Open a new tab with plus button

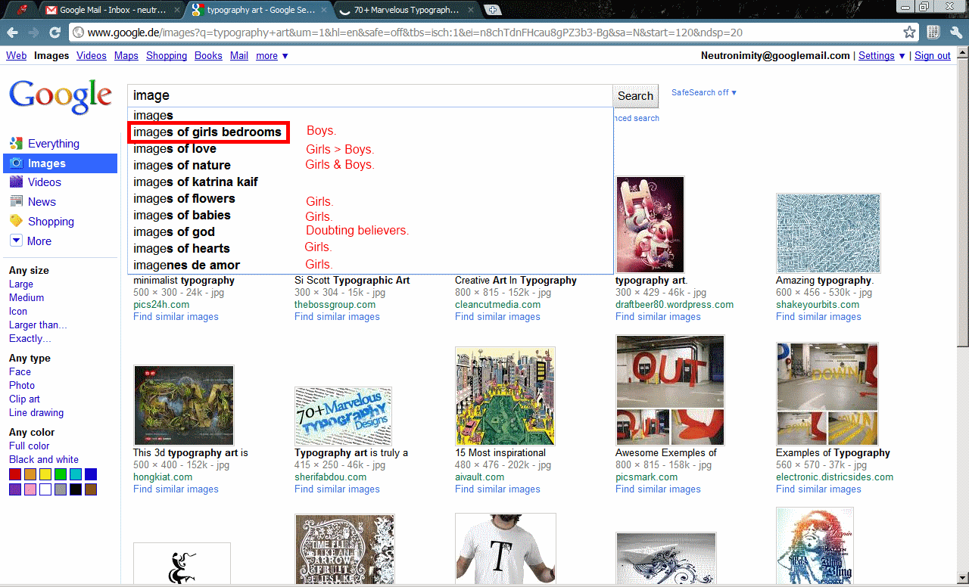pyautogui.click(x=493, y=10)
